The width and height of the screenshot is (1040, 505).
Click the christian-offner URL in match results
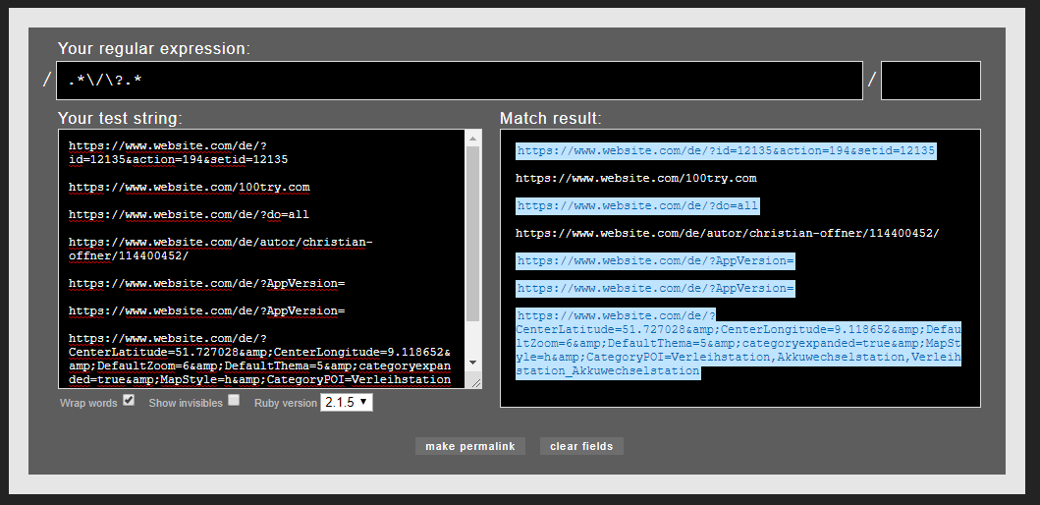727,234
